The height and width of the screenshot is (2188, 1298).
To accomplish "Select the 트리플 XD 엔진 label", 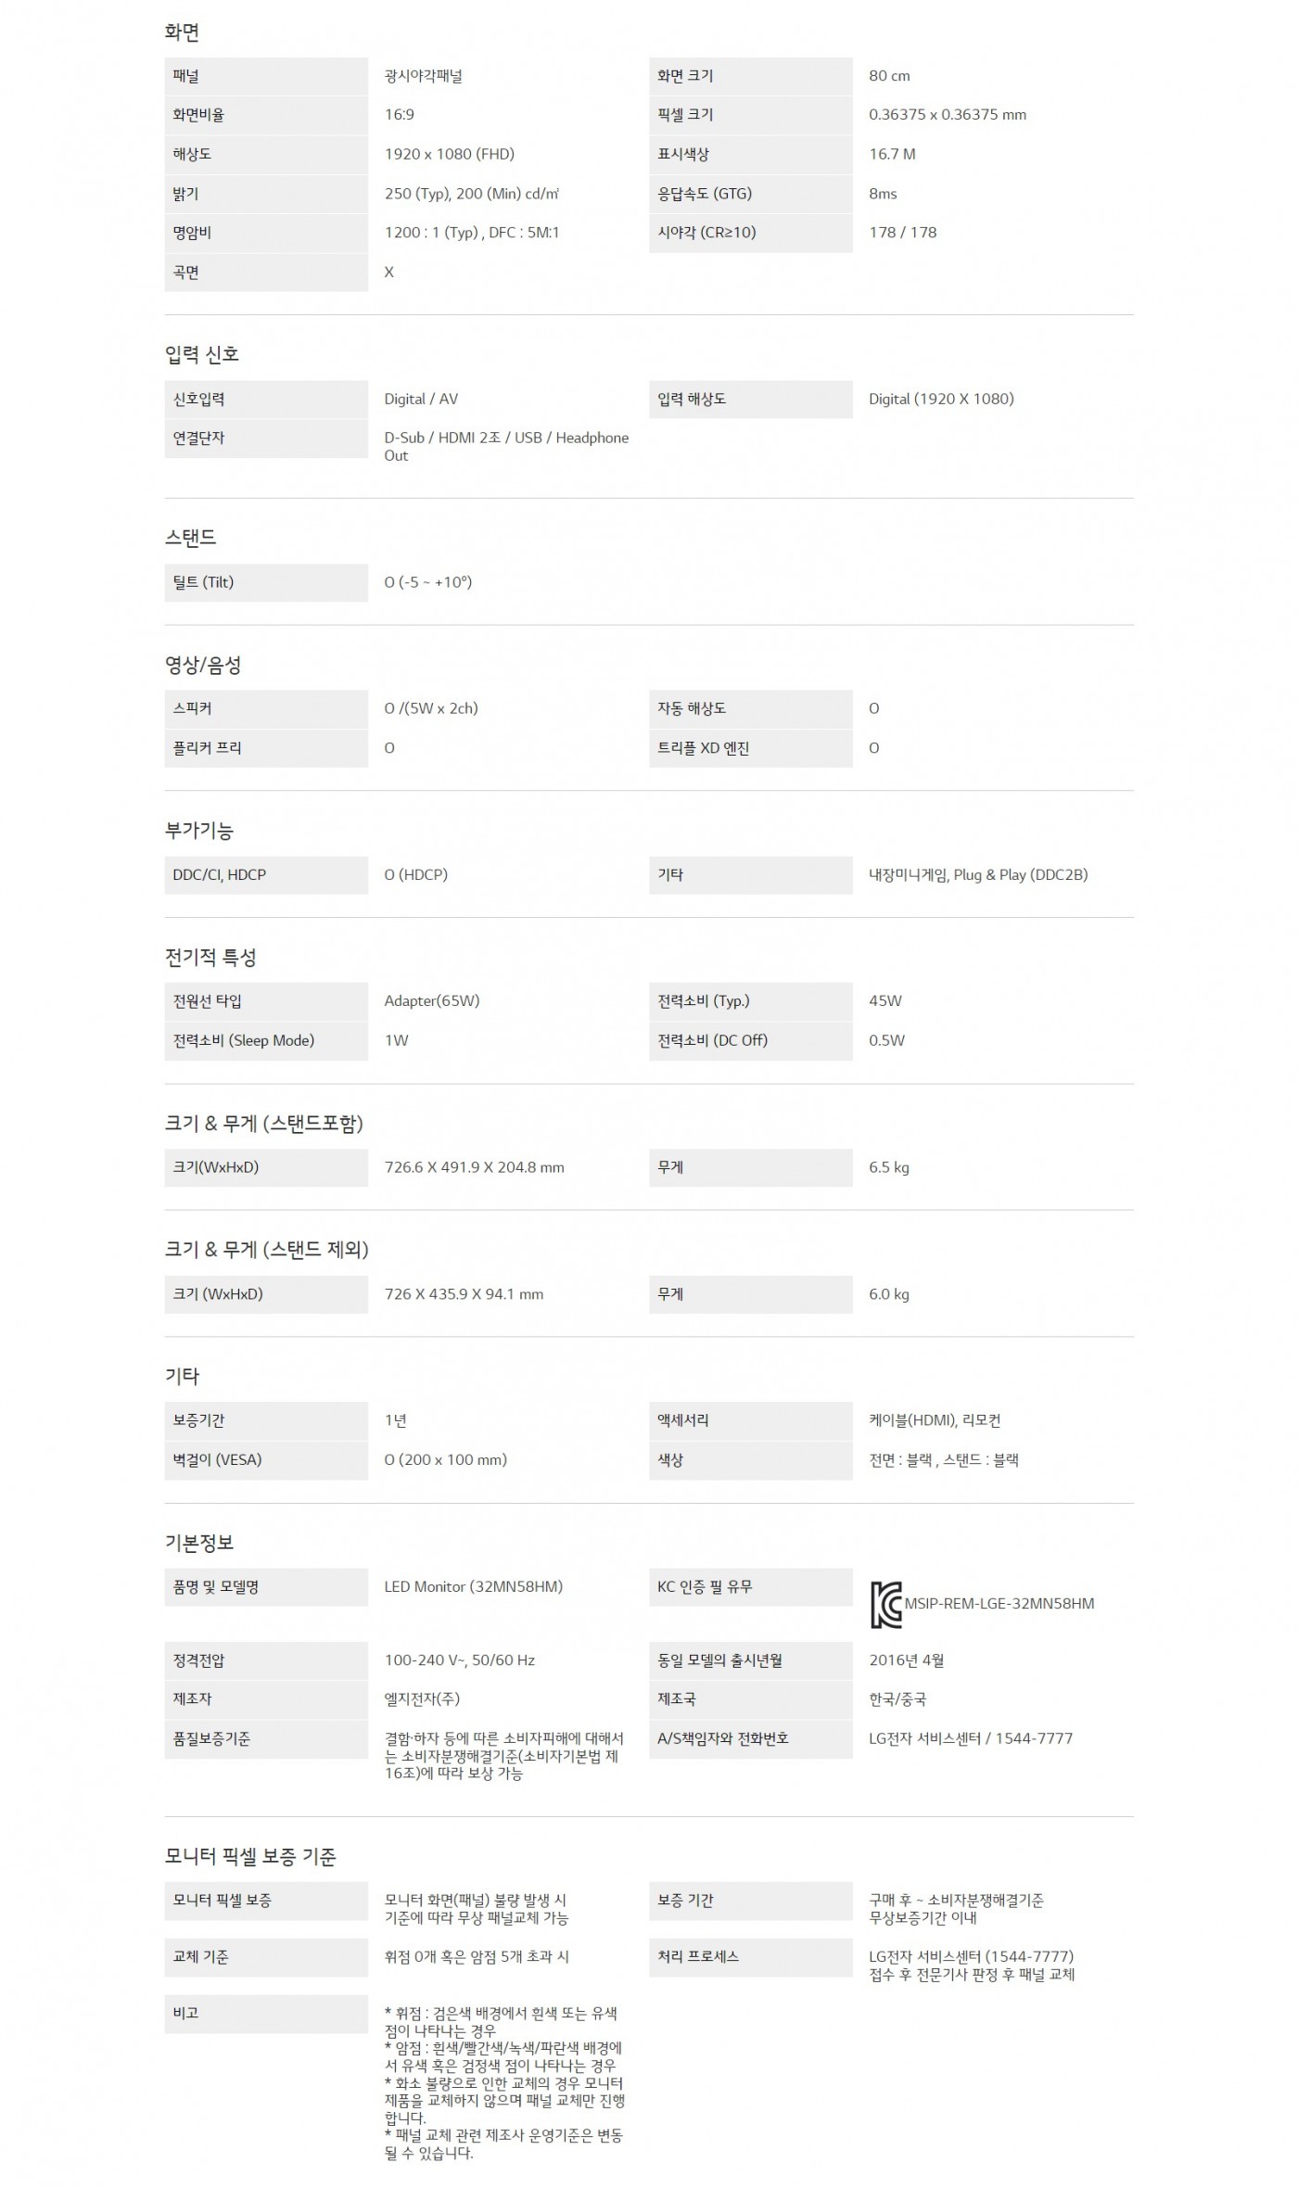I will point(704,748).
